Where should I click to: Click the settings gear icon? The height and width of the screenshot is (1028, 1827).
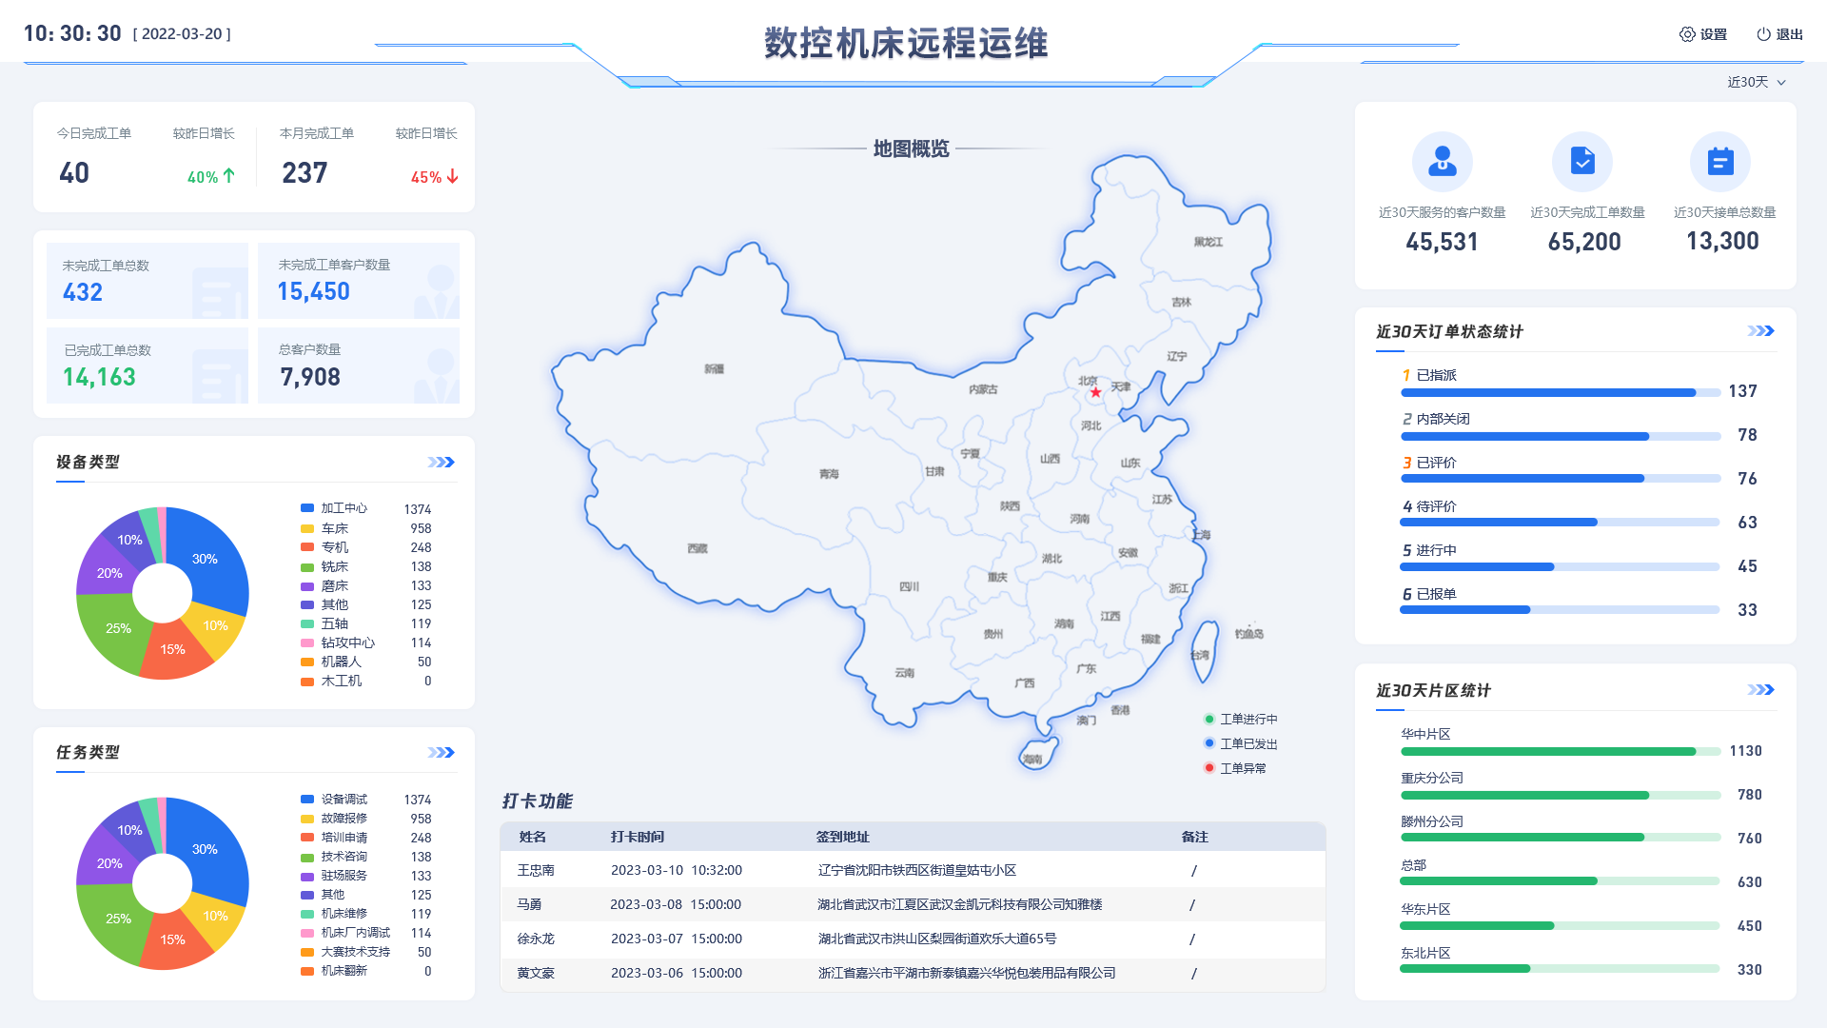pyautogui.click(x=1687, y=34)
